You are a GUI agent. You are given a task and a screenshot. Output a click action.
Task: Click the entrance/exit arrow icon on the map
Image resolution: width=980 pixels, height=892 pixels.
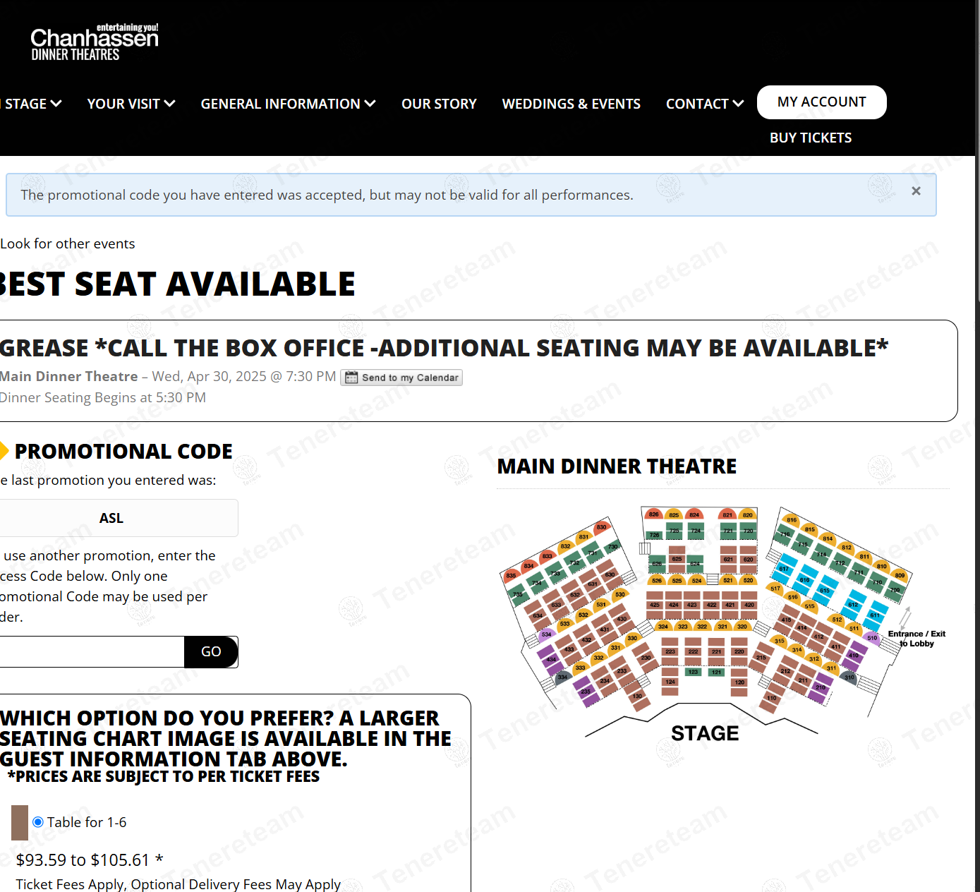[905, 616]
